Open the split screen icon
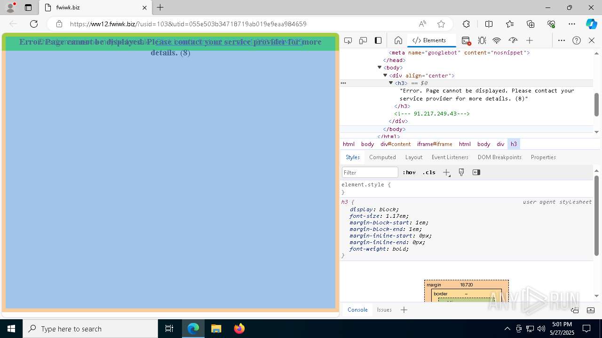Viewport: 602px width, 338px height. click(x=489, y=24)
